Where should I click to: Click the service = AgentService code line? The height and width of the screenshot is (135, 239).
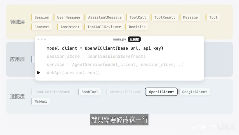(115, 64)
